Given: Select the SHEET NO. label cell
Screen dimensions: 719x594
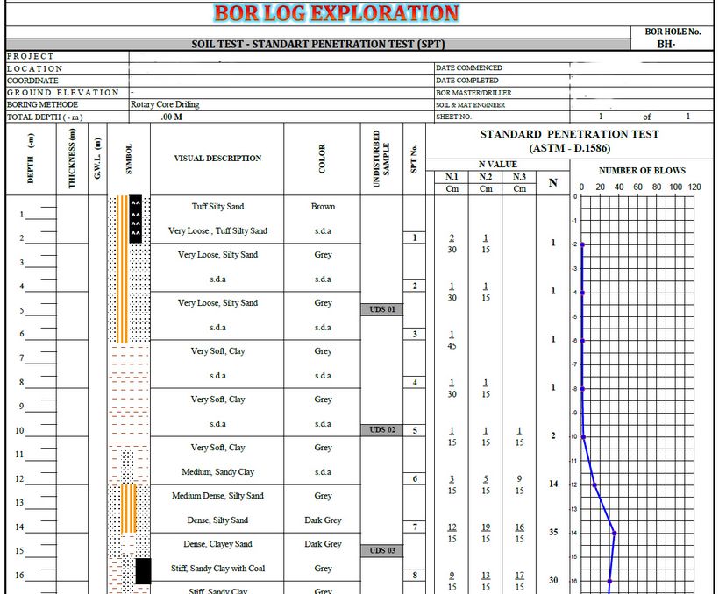Looking at the screenshot, I should pos(453,117).
